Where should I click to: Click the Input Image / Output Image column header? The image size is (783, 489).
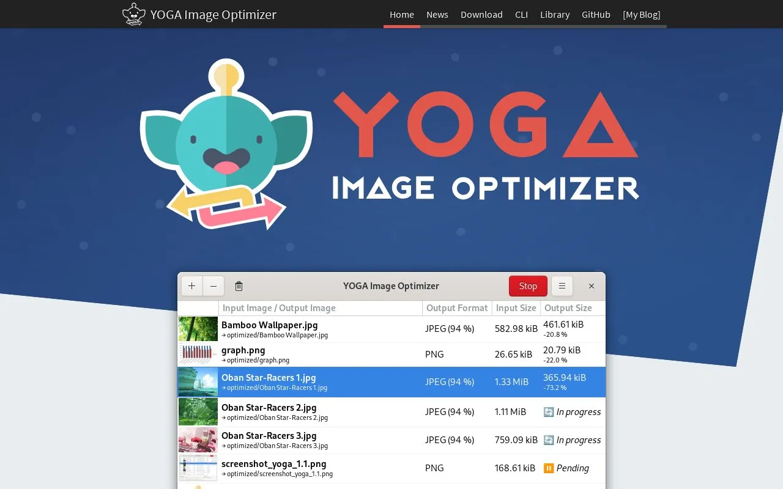(x=321, y=308)
